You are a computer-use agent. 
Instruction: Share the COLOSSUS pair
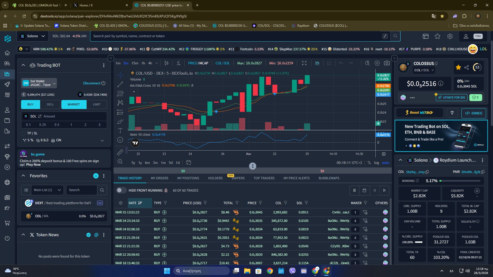(467, 67)
